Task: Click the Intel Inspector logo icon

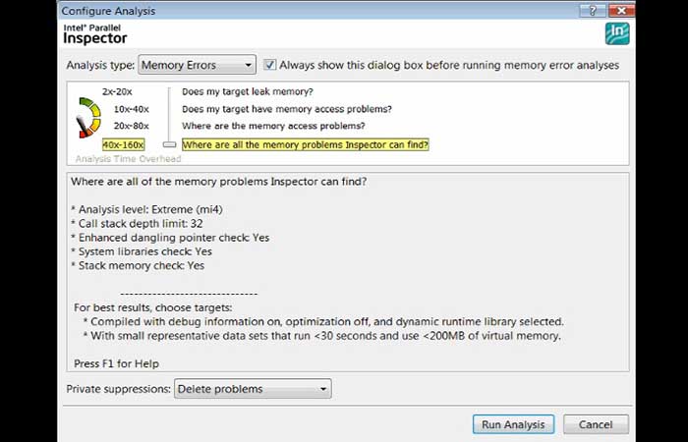Action: click(617, 33)
